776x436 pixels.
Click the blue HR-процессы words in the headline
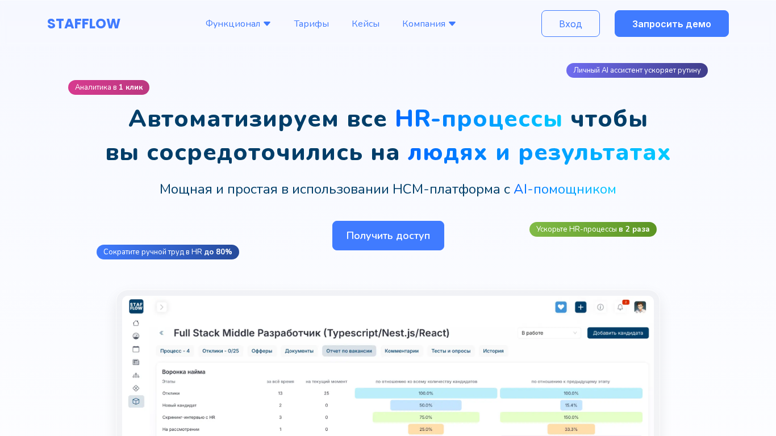[478, 119]
